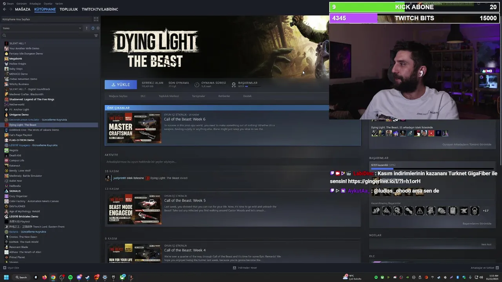This screenshot has width=502, height=282.
Task: Open Call of the Beast: Week 6 thumbnail
Action: (x=135, y=128)
